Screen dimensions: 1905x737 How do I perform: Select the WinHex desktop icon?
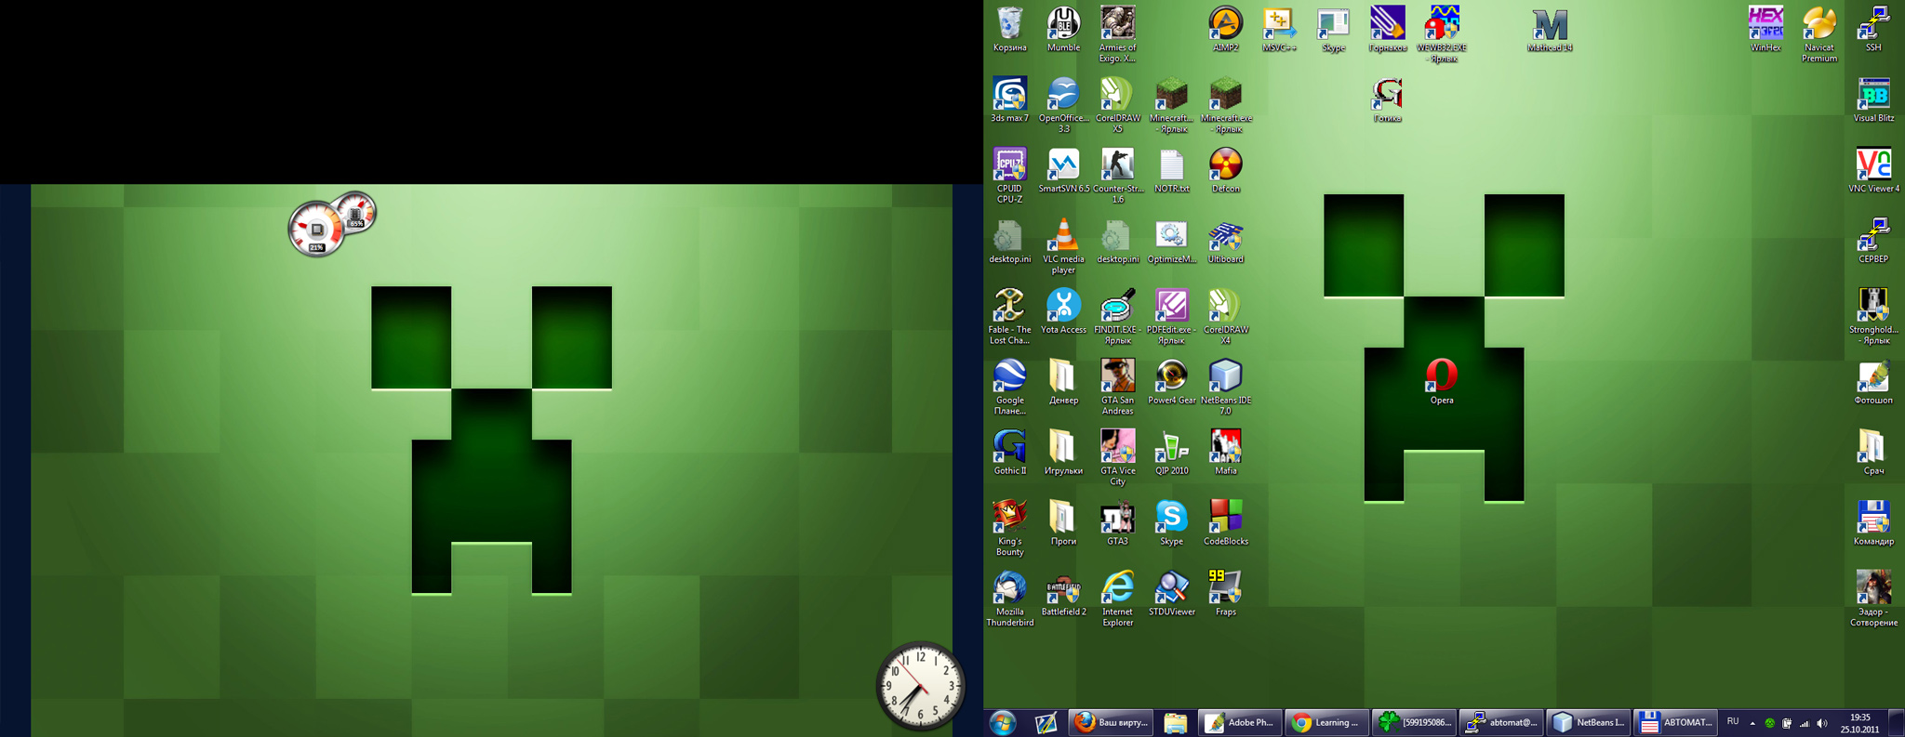click(1765, 24)
